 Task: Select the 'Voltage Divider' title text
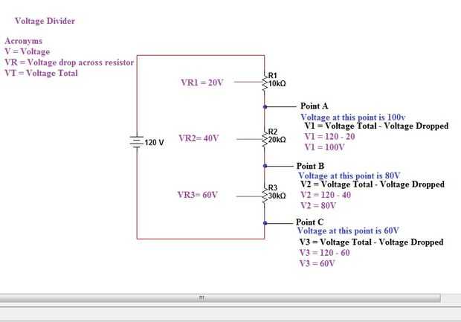point(45,21)
